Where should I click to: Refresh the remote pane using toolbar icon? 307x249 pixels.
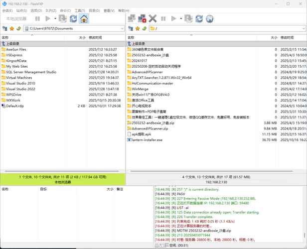click(x=199, y=19)
